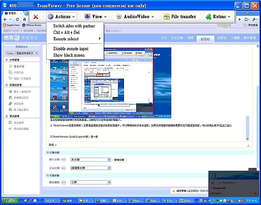Viewport: 261px width, 205px height.
Task: Collapse the article status section 文章狀態
Action: pyautogui.click(x=47, y=175)
